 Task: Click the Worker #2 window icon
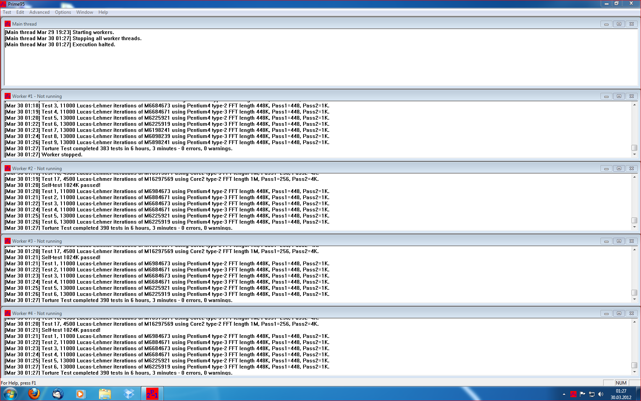8,168
